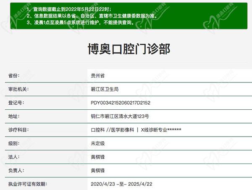This screenshot has height=190, width=252.
Task: Click the value 碧江区卫生局
Action: click(105, 89)
